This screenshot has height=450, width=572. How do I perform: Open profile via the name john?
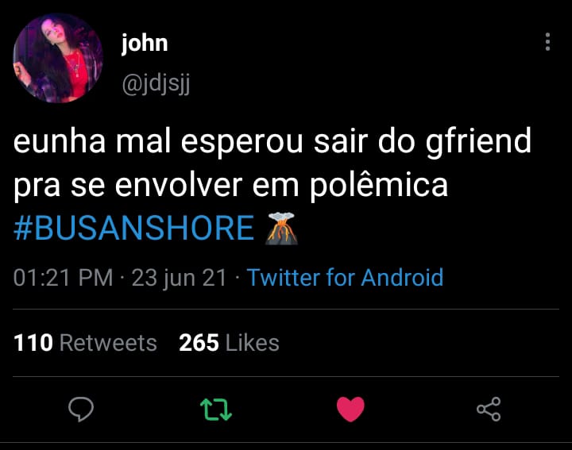pyautogui.click(x=145, y=43)
